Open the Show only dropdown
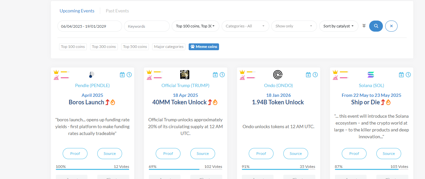425x179 pixels. 294,26
